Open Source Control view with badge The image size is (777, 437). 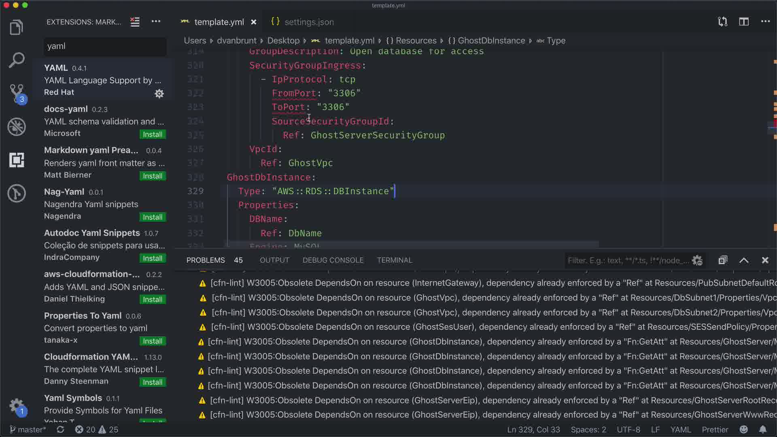(17, 93)
